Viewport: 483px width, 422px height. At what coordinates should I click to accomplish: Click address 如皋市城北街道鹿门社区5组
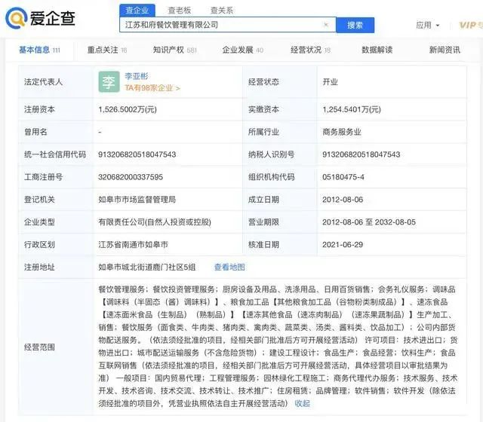point(147,268)
